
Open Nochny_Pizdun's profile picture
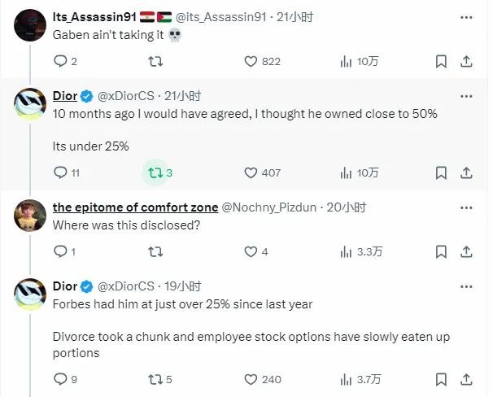[30, 216]
